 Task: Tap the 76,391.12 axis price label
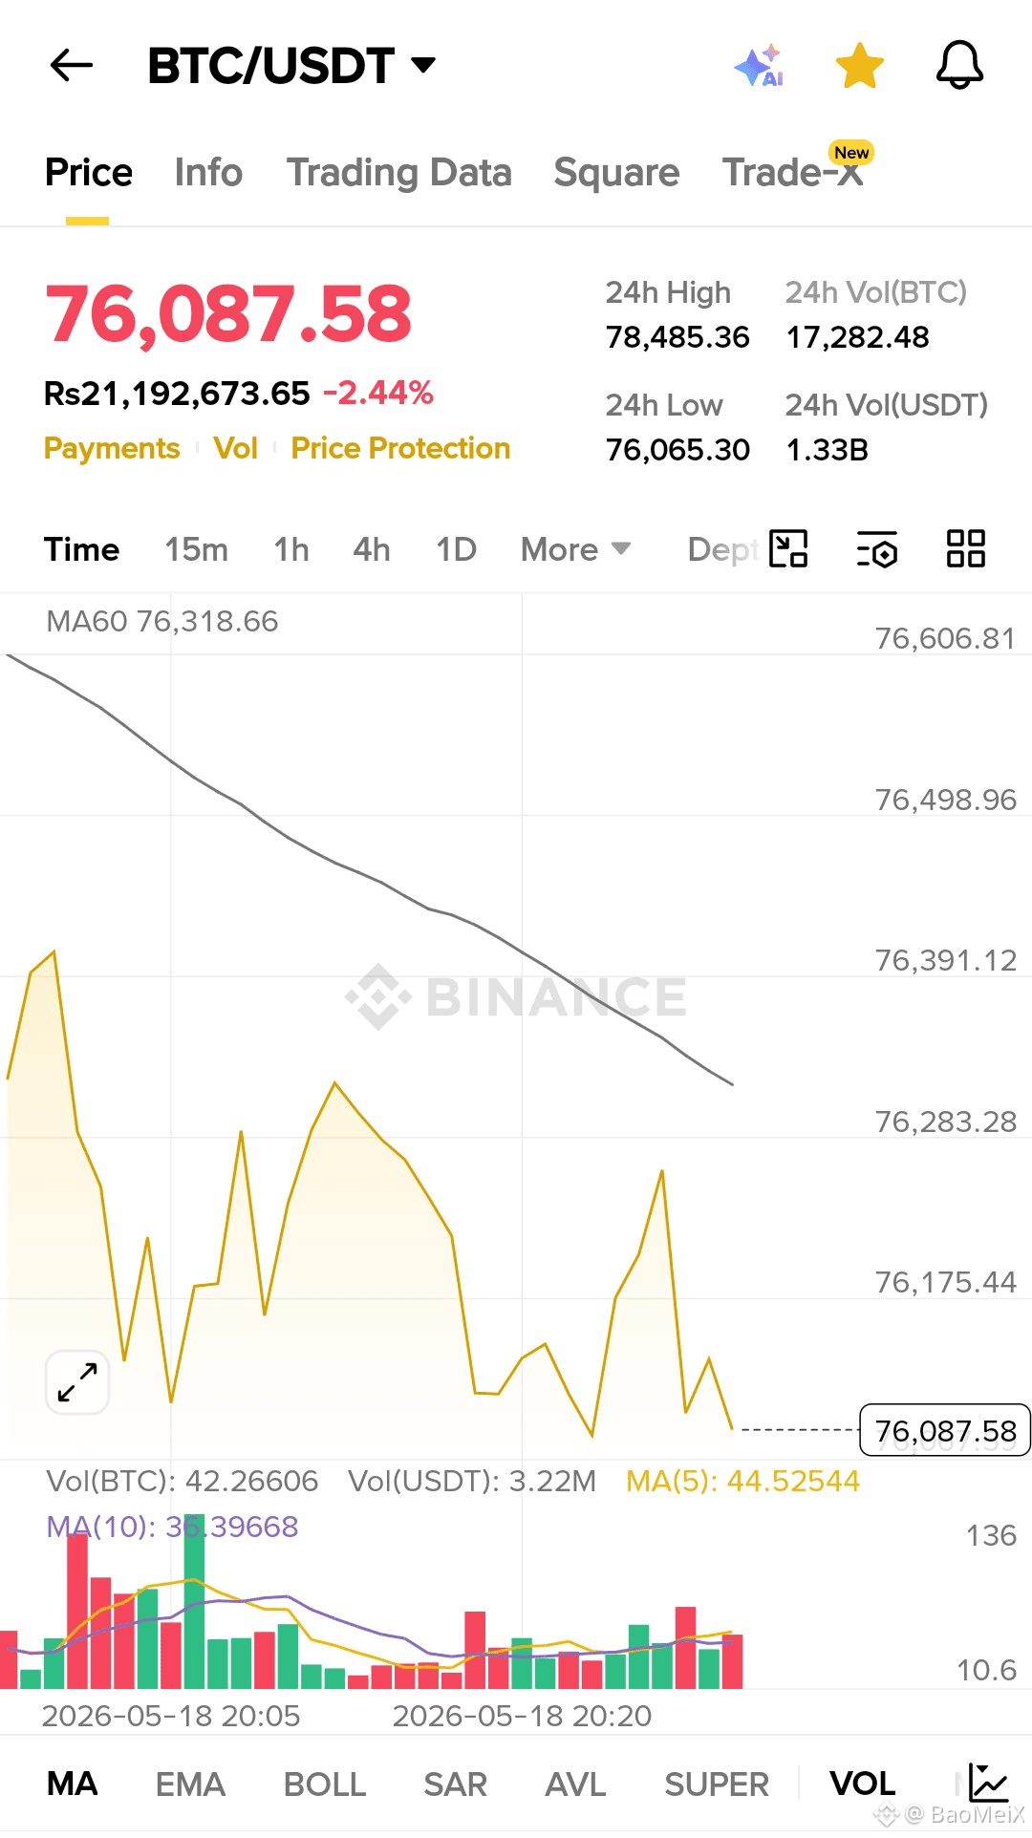[945, 960]
